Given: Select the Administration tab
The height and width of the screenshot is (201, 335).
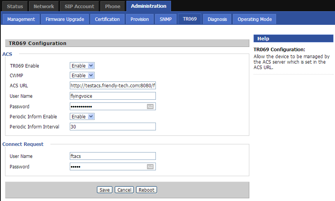Looking at the screenshot, I should point(149,6).
